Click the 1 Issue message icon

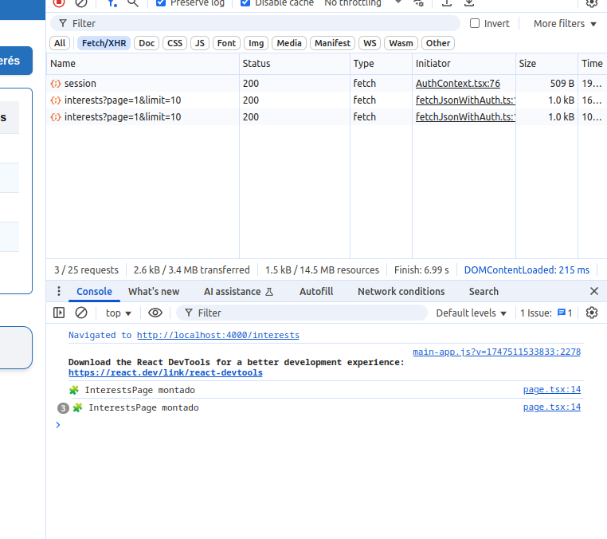(x=562, y=313)
